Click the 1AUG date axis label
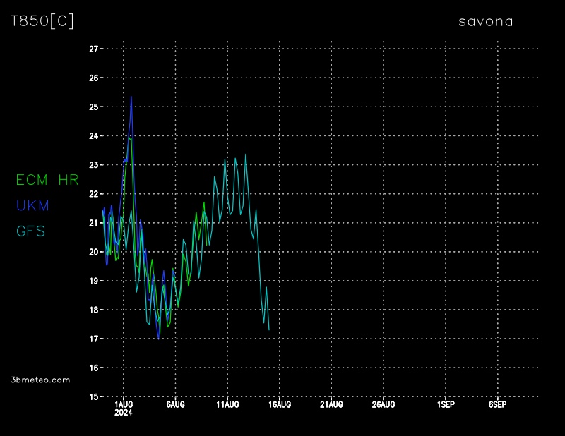565x436 pixels. [x=124, y=405]
